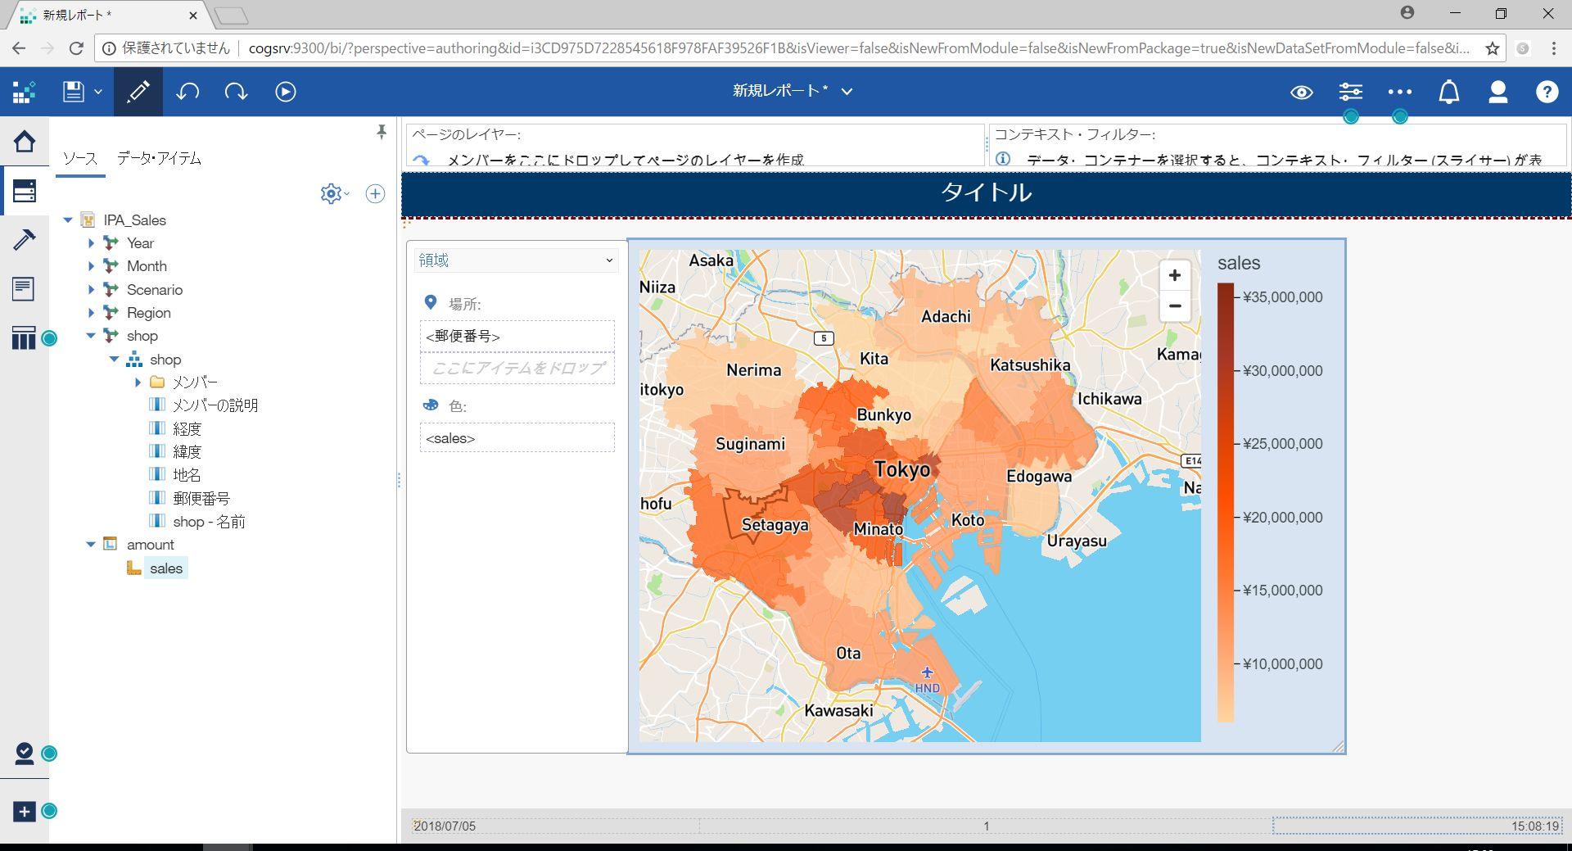Select the 経度 tree item
1572x851 pixels.
187,428
